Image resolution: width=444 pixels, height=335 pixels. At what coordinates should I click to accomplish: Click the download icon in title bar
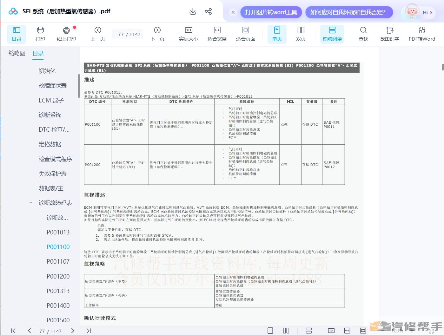point(193,11)
